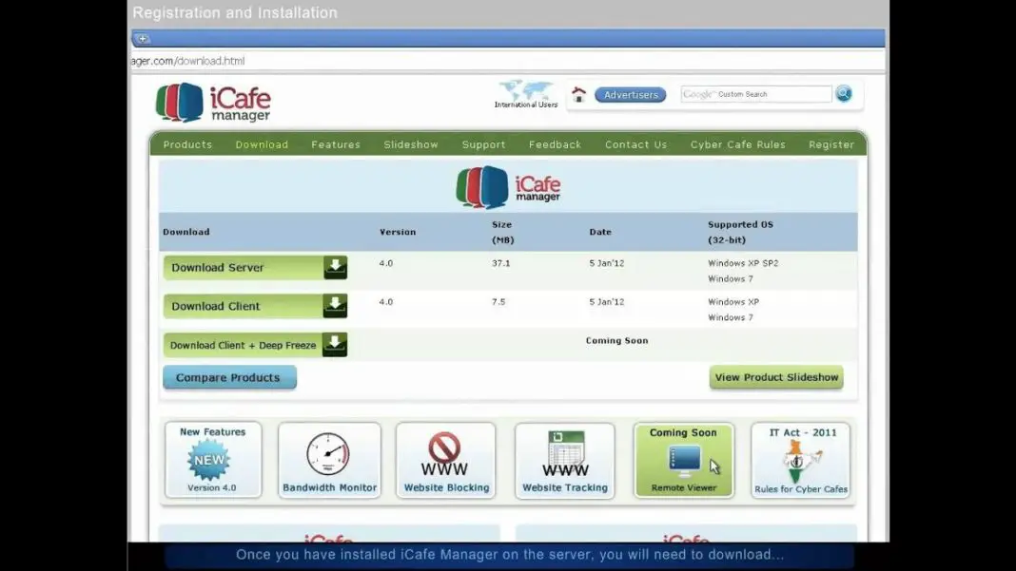Open the New Features Version 4.0 tile
This screenshot has height=571, width=1016.
click(x=212, y=460)
